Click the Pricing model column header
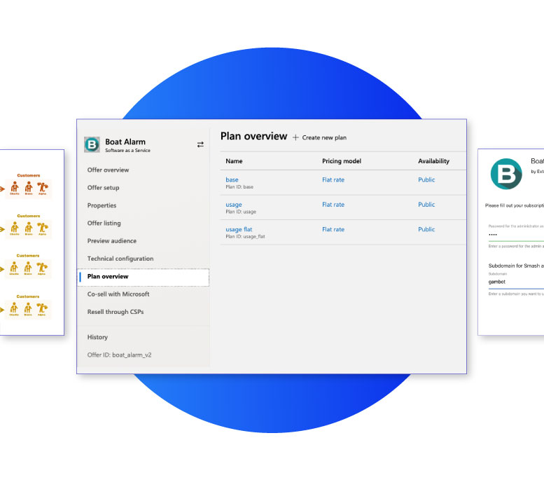Viewport: 544px width, 480px height. (x=342, y=161)
